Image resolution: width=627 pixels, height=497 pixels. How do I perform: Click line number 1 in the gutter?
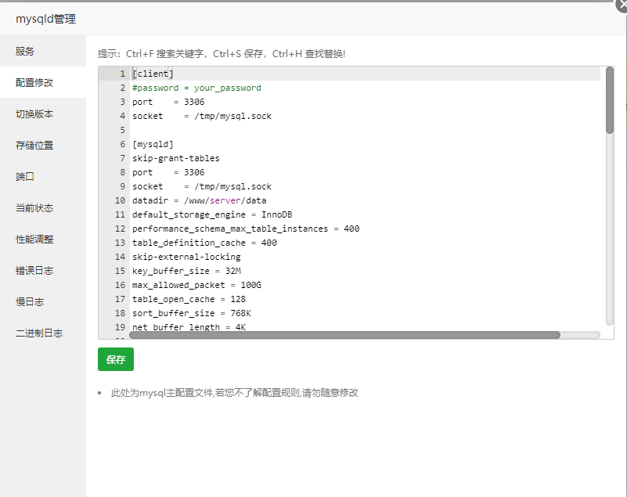122,74
